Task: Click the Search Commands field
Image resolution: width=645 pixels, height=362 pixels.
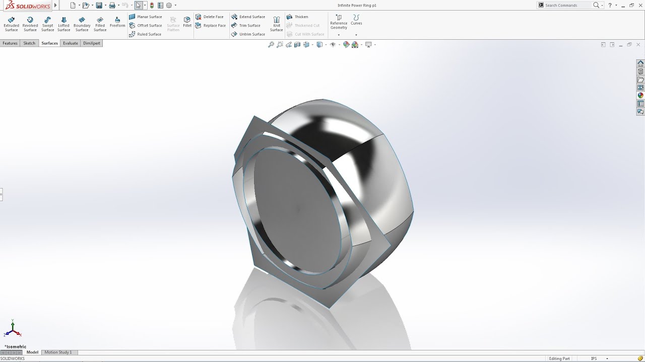Action: [x=567, y=5]
